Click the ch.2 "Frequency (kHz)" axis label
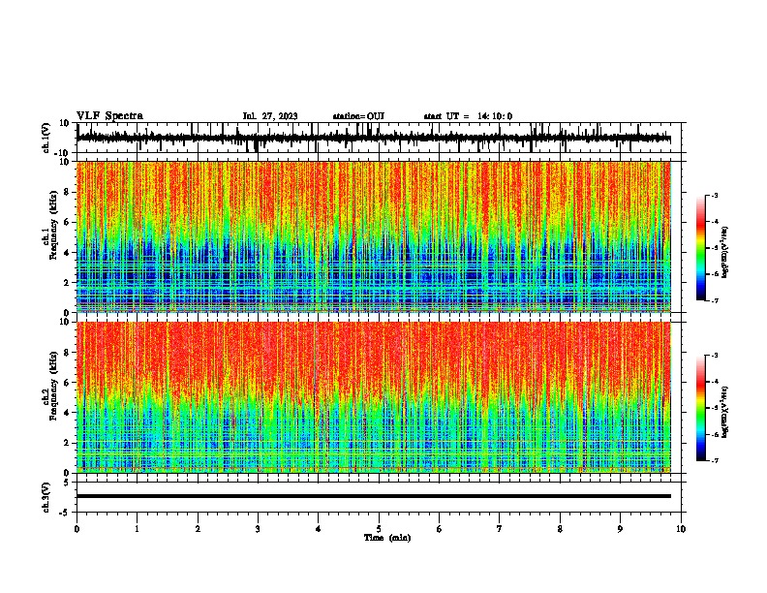 point(53,386)
